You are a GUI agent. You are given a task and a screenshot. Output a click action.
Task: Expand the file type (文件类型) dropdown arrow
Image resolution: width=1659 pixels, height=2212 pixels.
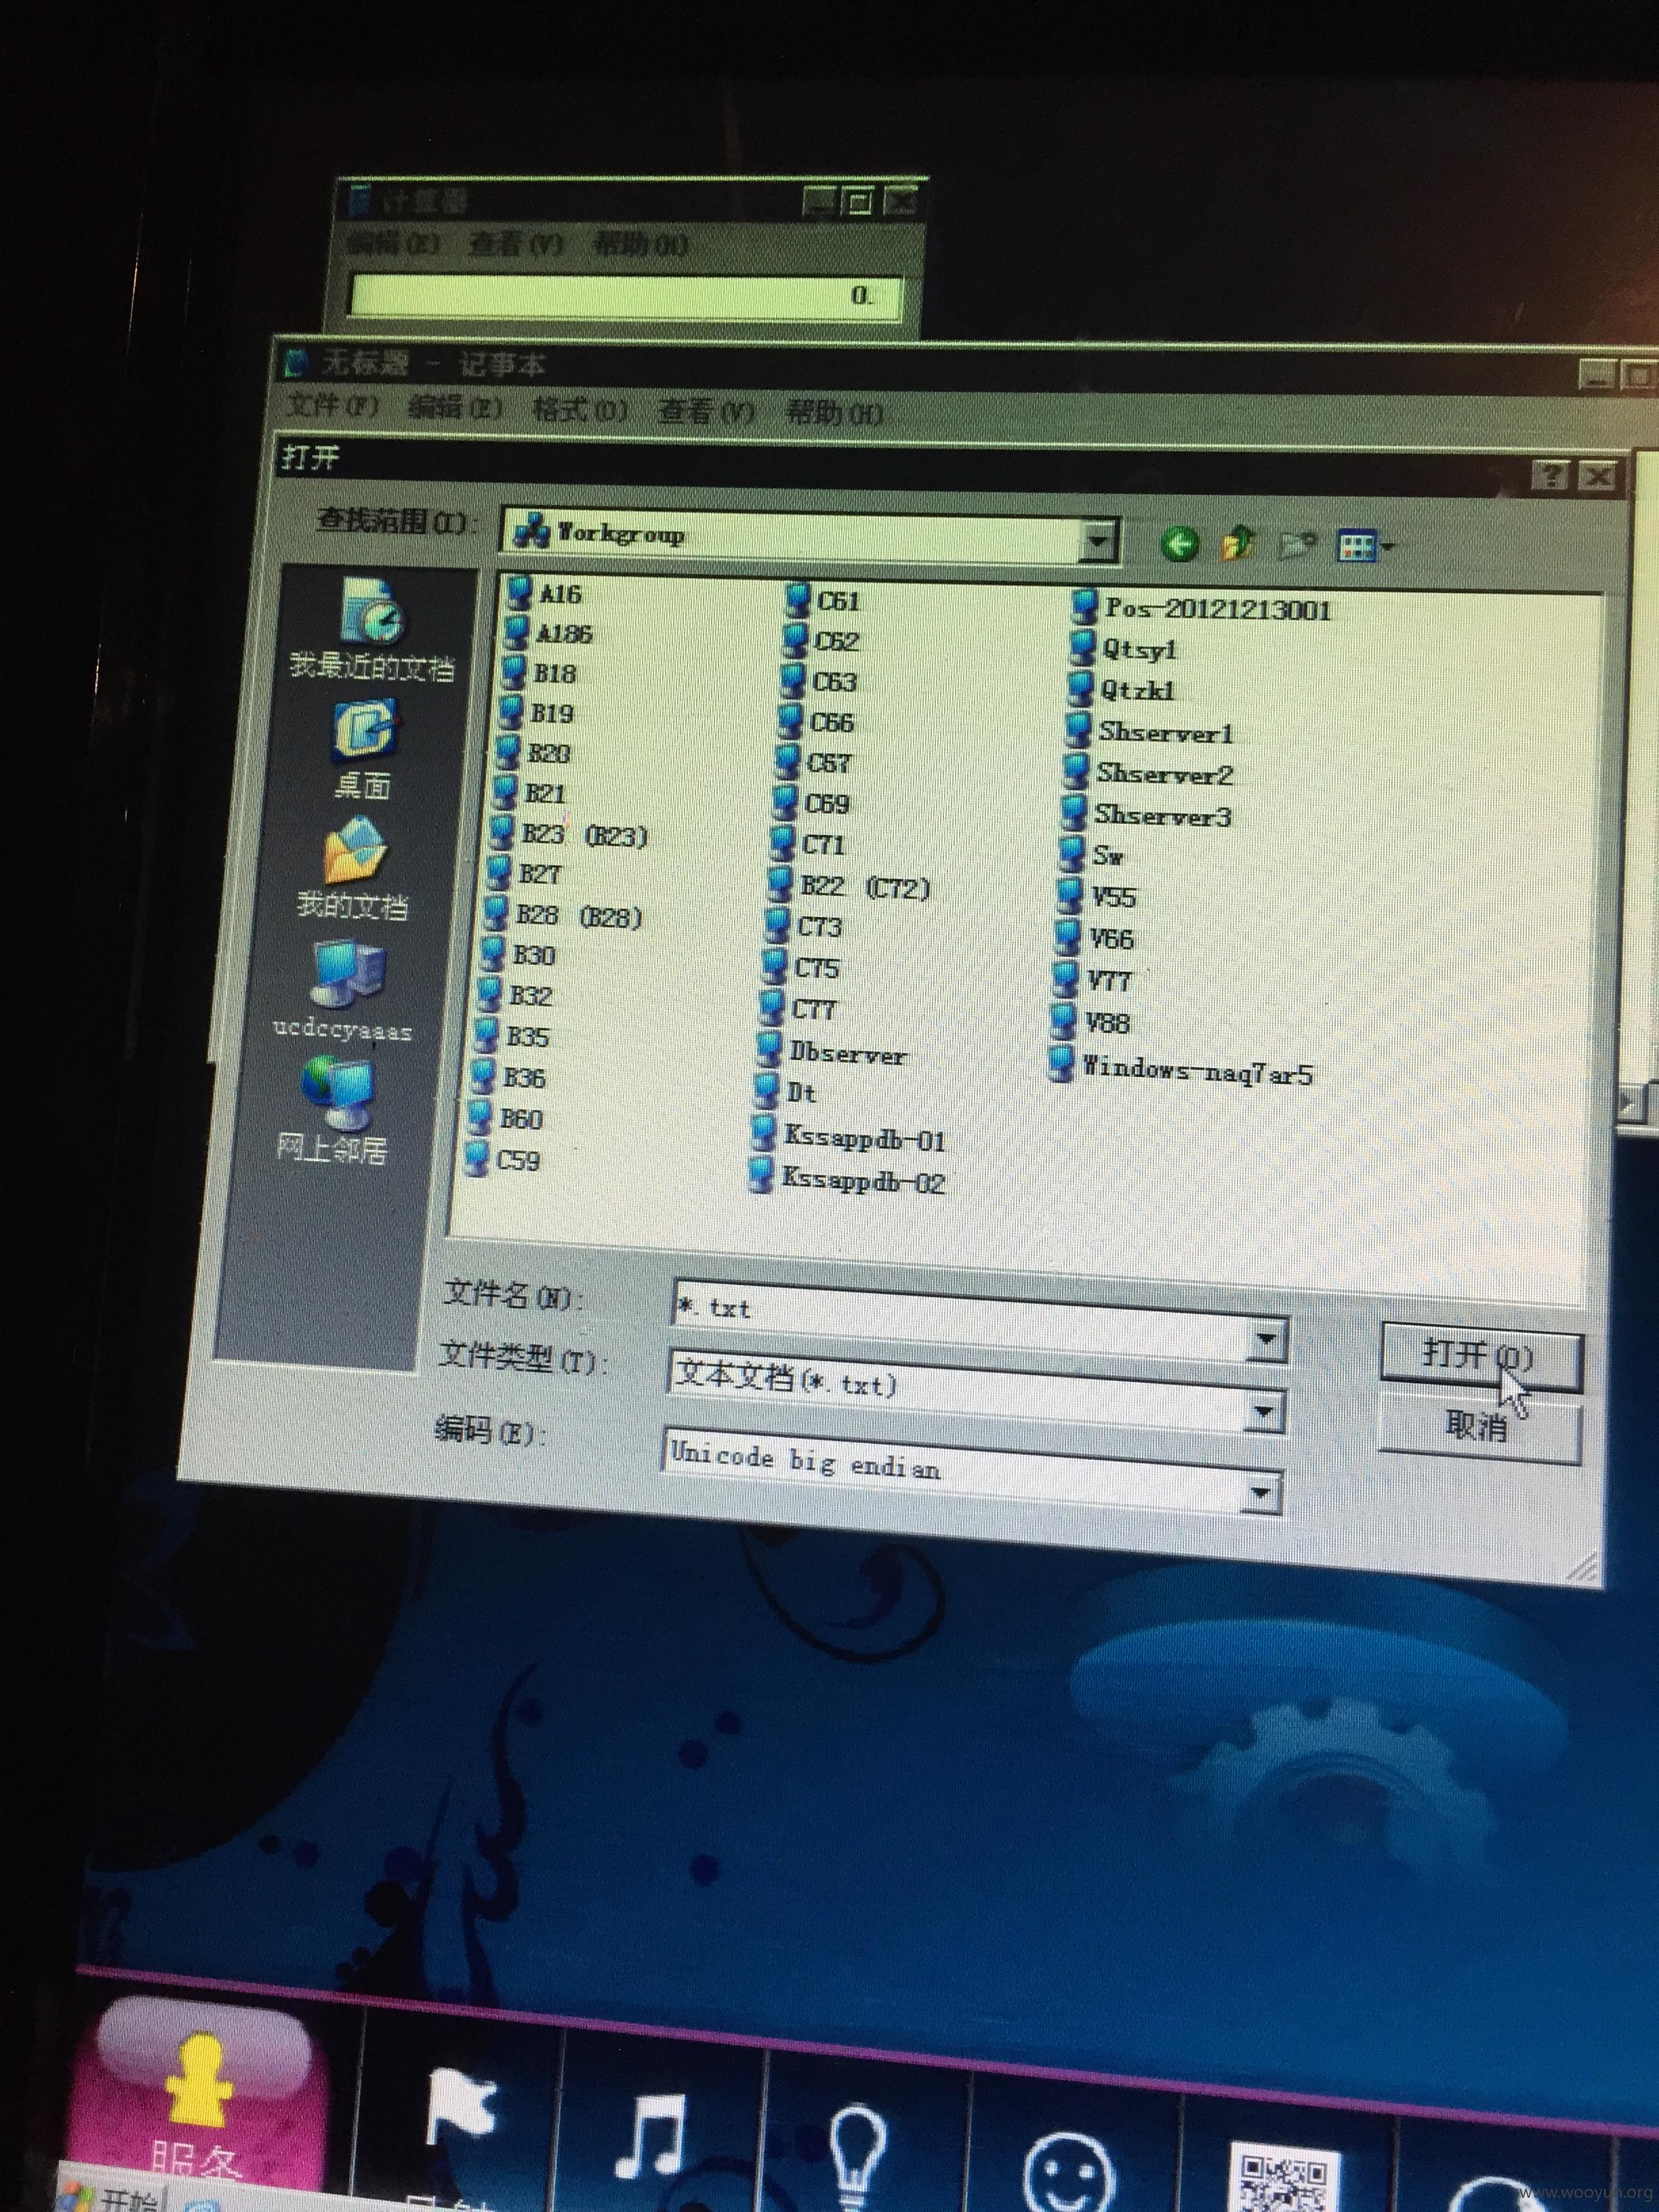pyautogui.click(x=1265, y=1412)
